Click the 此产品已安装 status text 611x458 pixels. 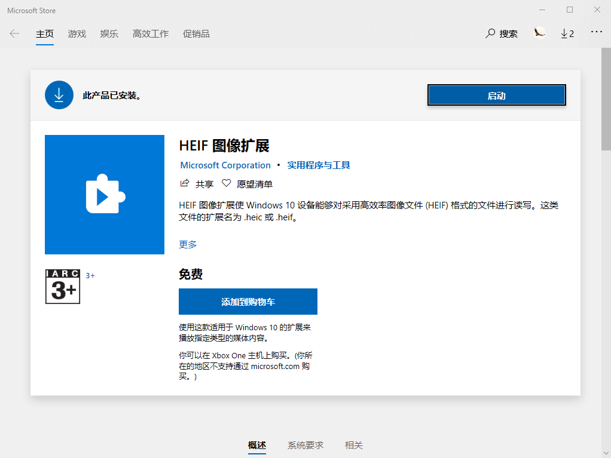112,96
